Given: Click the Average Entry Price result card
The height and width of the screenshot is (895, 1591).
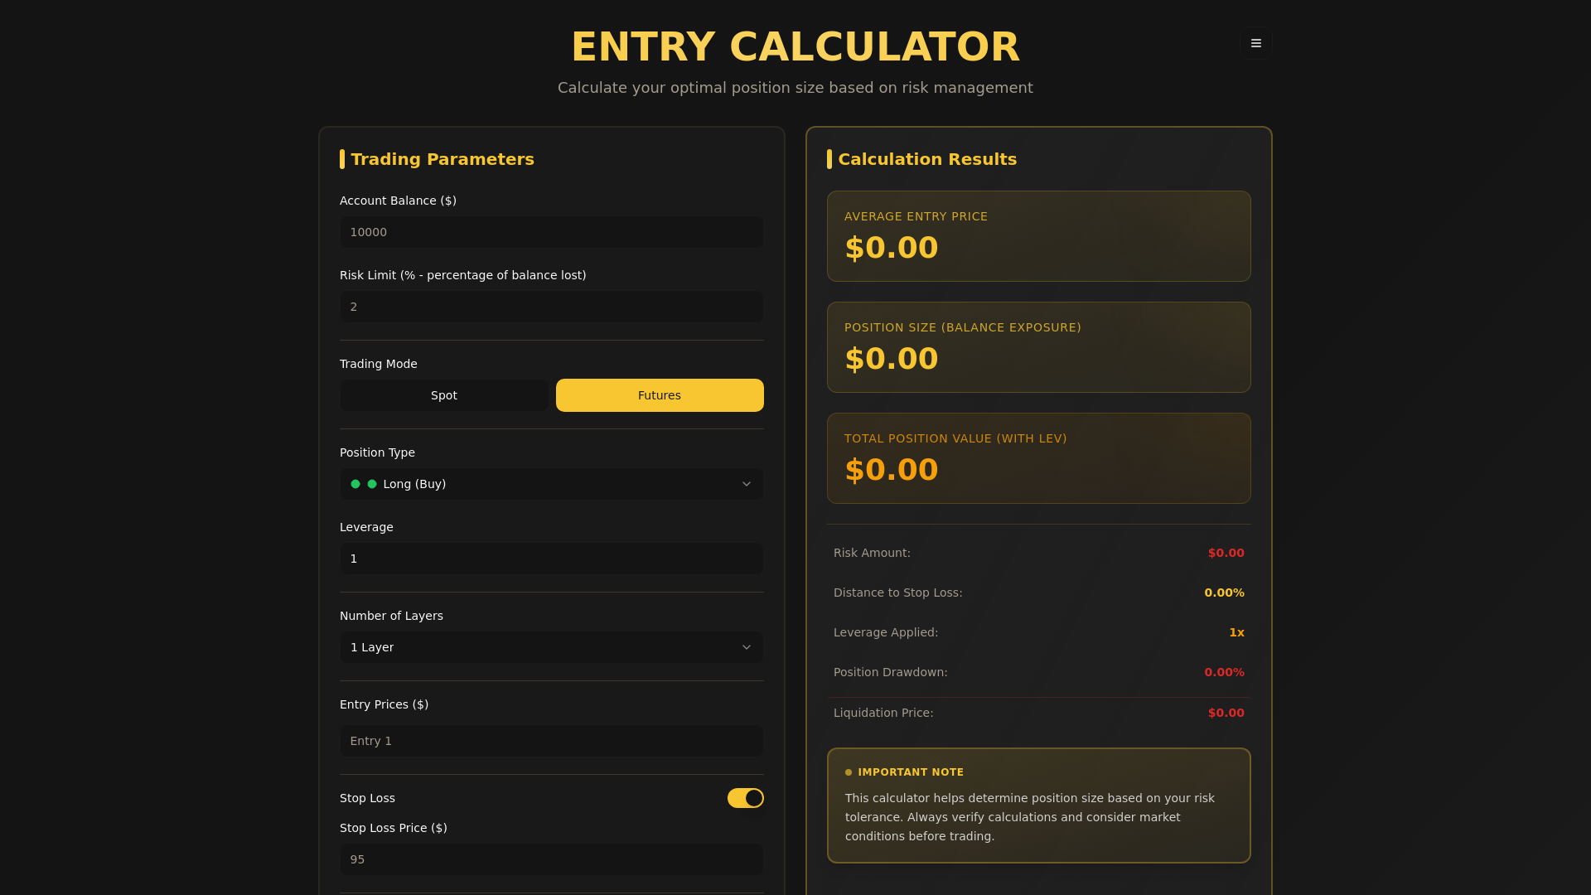Looking at the screenshot, I should coord(1038,236).
